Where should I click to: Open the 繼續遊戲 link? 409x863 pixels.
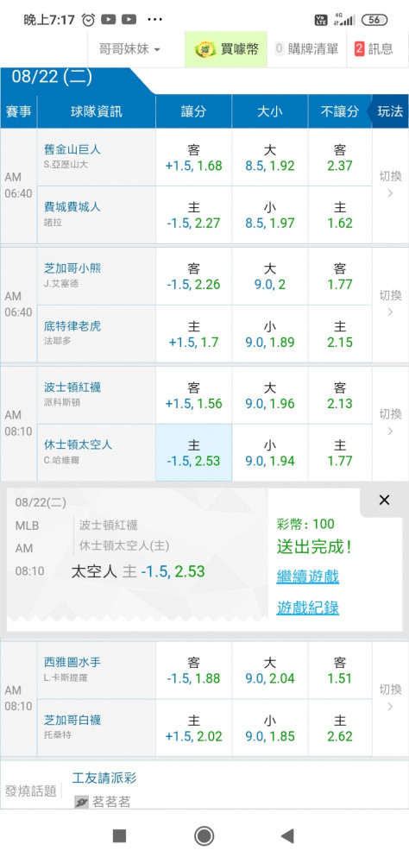308,576
